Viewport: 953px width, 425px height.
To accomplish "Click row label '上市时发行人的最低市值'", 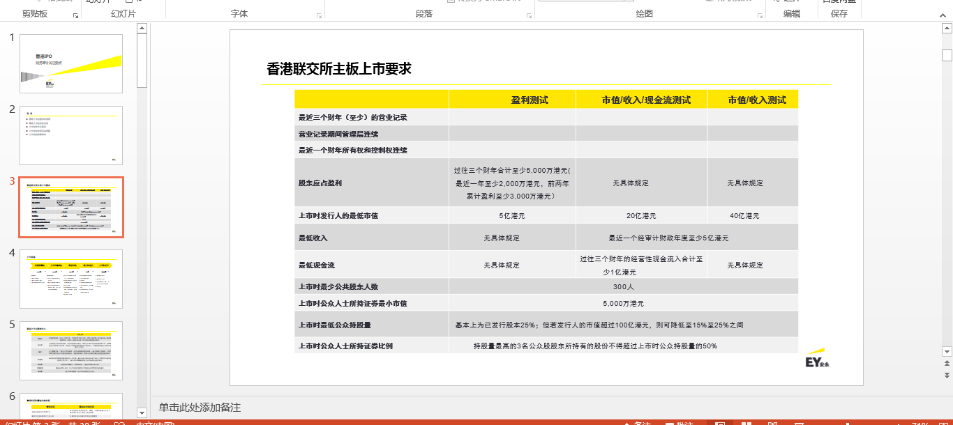I will point(338,216).
